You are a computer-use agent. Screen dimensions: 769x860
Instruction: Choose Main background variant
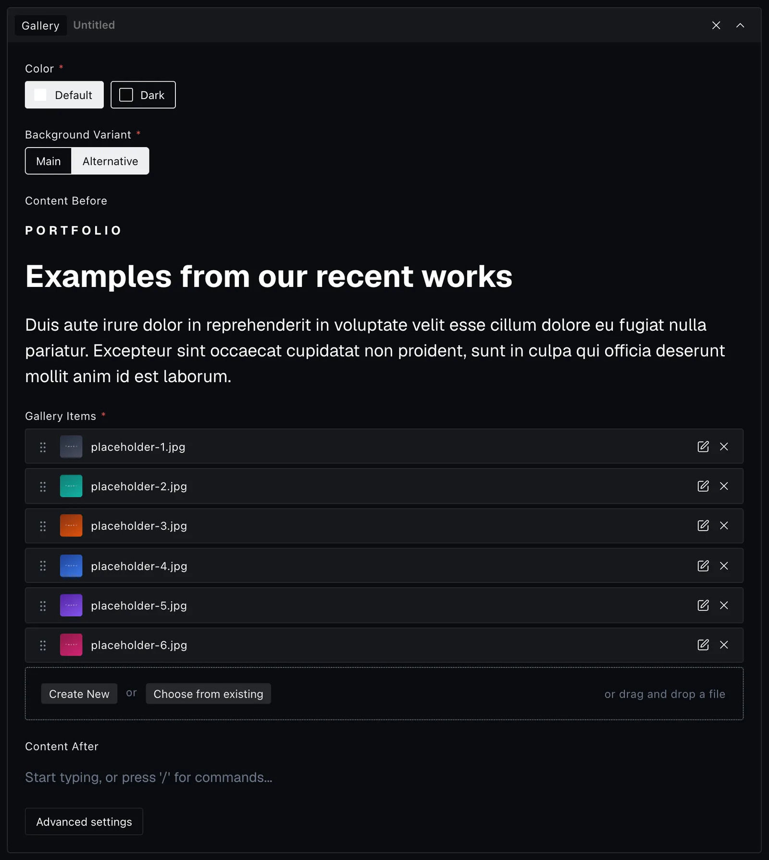[x=49, y=161]
